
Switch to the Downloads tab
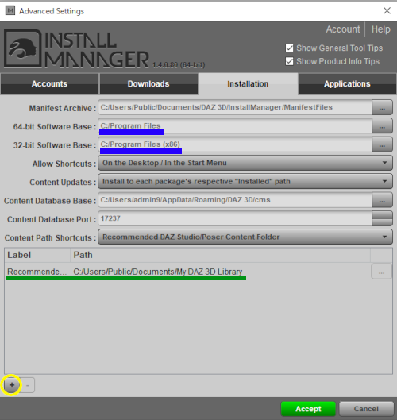click(x=148, y=84)
